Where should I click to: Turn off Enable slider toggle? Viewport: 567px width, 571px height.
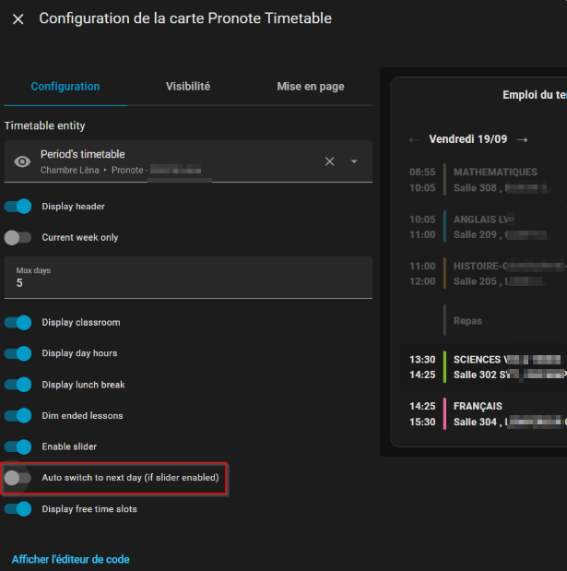[18, 446]
